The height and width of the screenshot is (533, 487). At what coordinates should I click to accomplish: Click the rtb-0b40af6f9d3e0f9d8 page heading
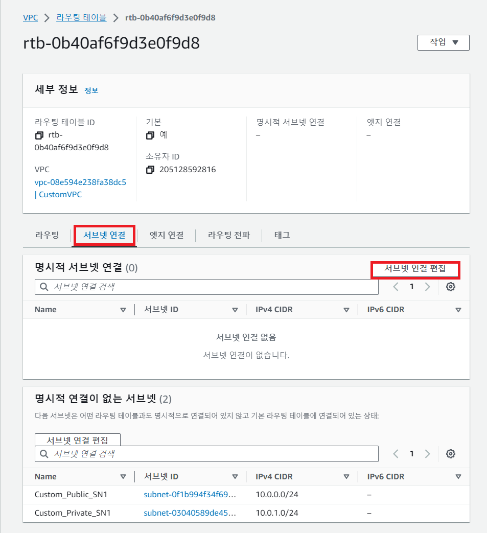coord(111,43)
